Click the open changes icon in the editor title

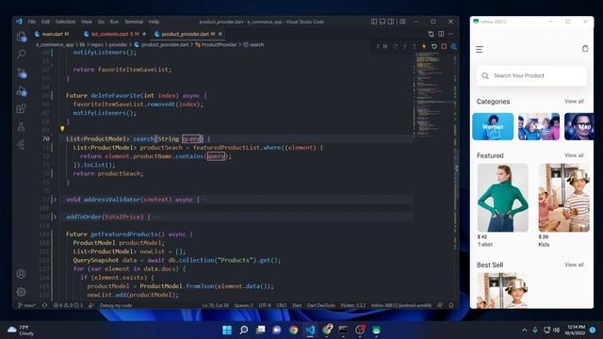click(x=432, y=34)
